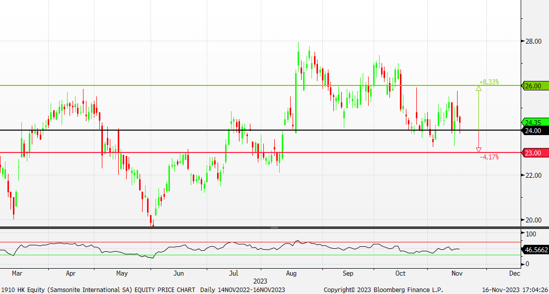Click the 22.00 price axis label
Viewport: 549px width, 294px height.
[534, 175]
